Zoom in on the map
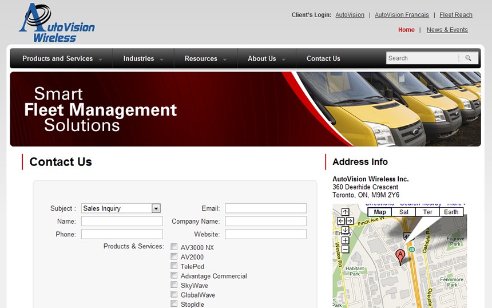 [345, 240]
